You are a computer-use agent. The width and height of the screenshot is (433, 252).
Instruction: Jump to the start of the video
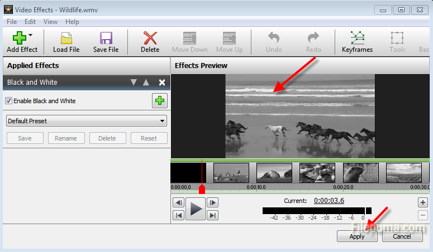pyautogui.click(x=178, y=215)
